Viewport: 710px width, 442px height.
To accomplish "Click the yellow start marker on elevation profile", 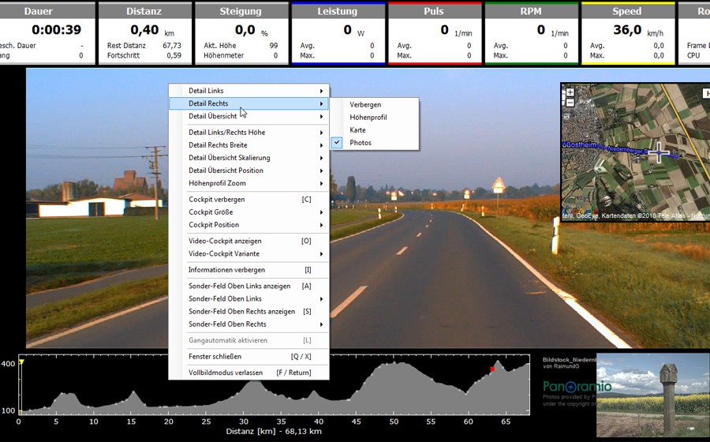I will [x=21, y=362].
